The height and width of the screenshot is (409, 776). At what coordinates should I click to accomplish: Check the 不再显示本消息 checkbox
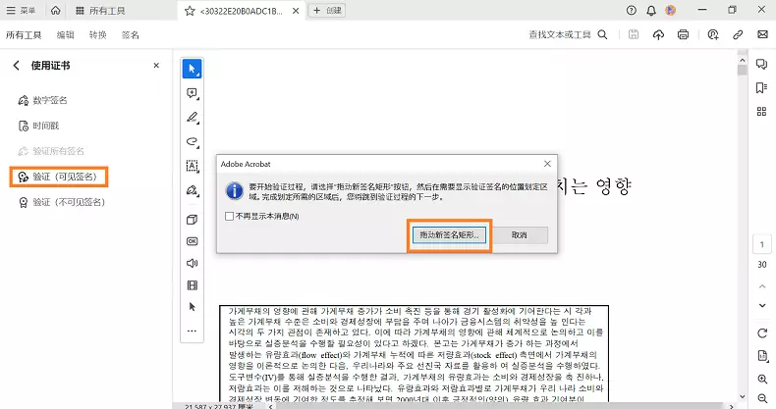click(x=229, y=216)
